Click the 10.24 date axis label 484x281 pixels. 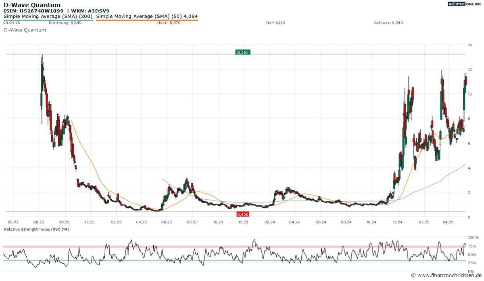pyautogui.click(x=371, y=221)
